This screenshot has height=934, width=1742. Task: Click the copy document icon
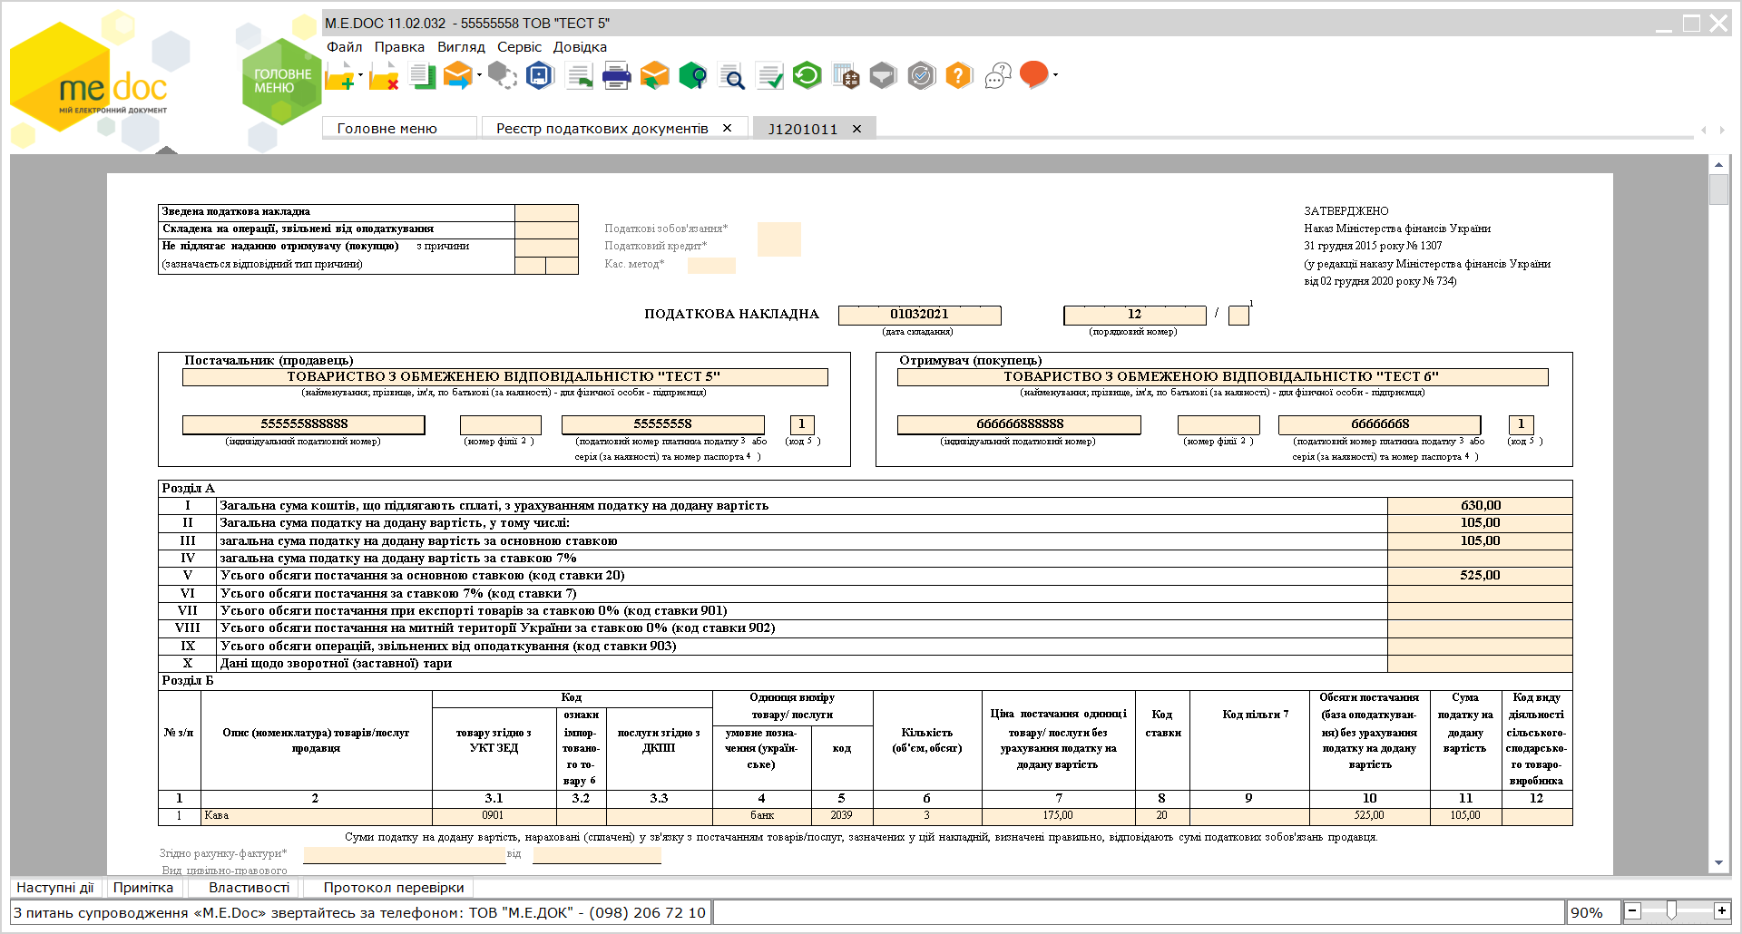[423, 76]
